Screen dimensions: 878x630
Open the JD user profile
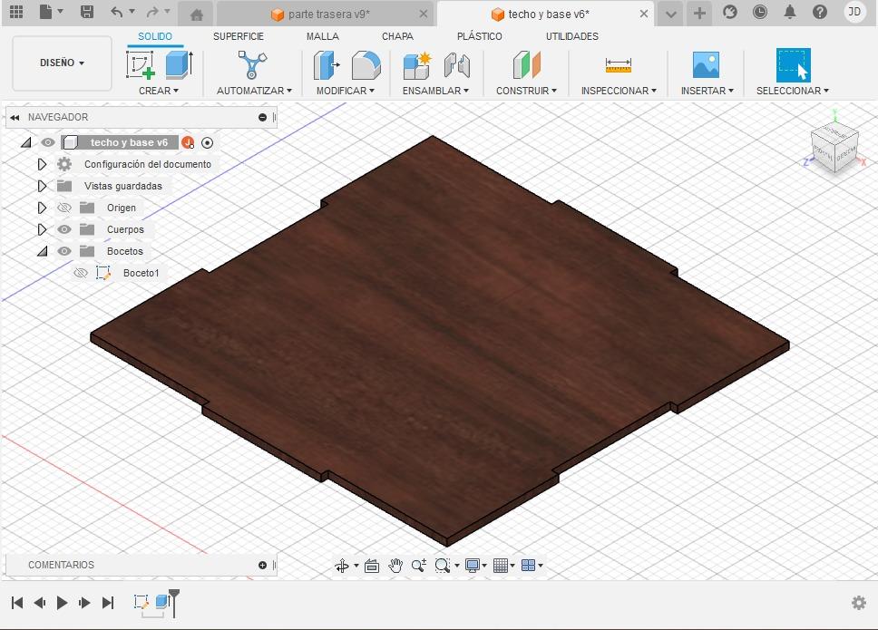tap(854, 12)
